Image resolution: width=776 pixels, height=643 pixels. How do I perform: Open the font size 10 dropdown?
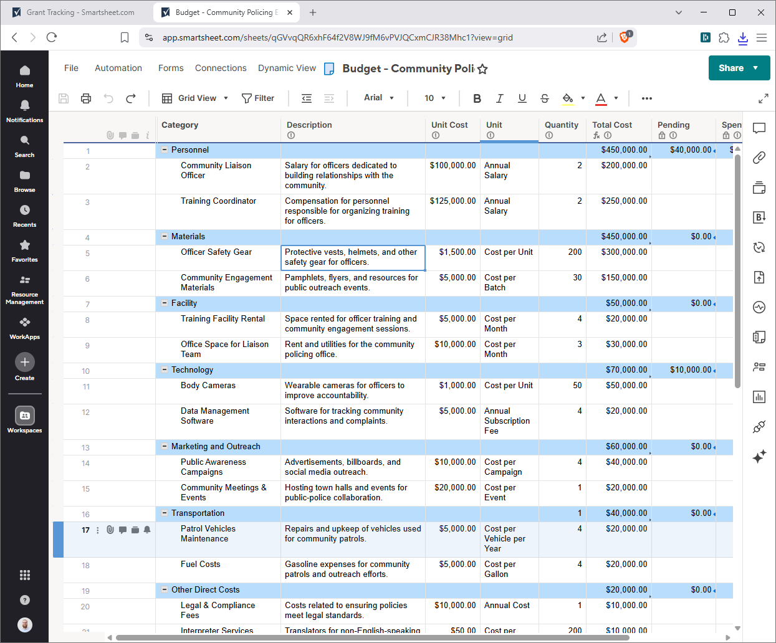click(x=435, y=98)
